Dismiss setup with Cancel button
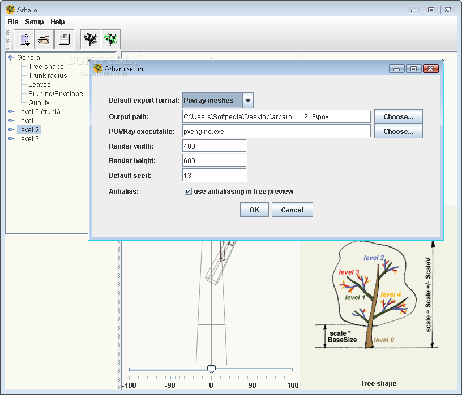Image resolution: width=462 pixels, height=395 pixels. 292,210
